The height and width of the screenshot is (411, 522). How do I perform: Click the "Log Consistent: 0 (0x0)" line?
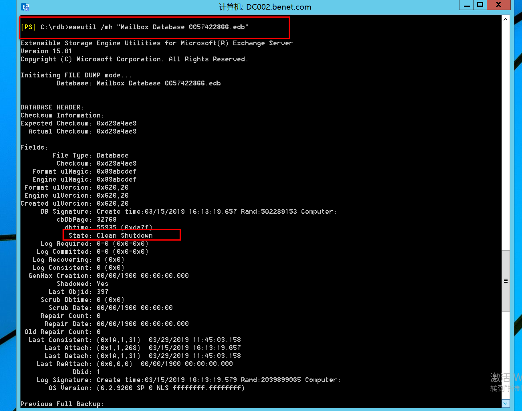79,267
